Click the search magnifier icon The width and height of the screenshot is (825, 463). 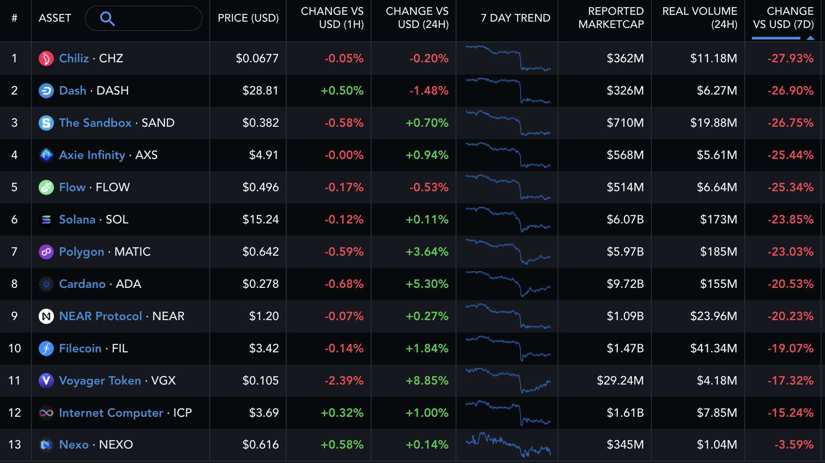[x=107, y=18]
